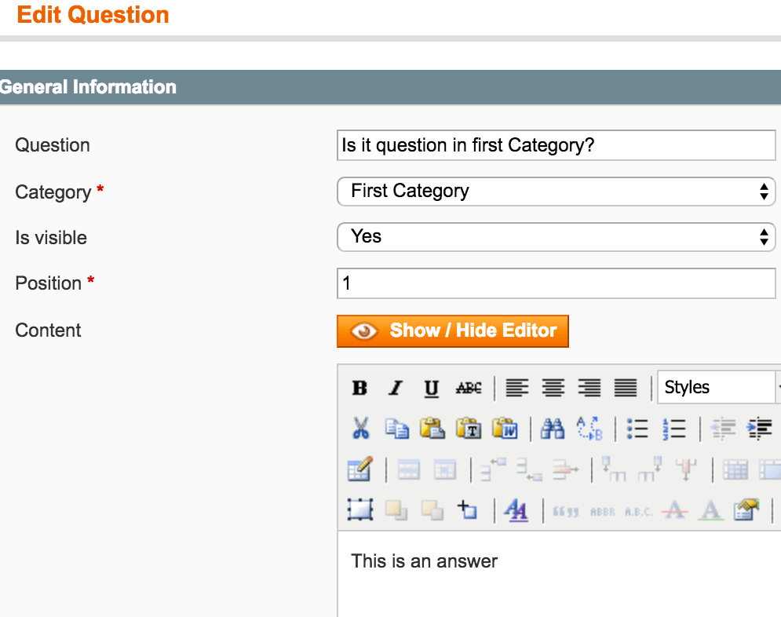
Task: Click the insert table icon
Action: pos(359,469)
